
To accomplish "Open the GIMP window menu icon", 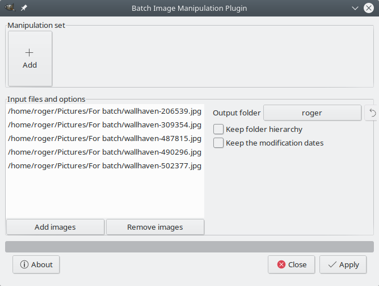I will (x=10, y=9).
